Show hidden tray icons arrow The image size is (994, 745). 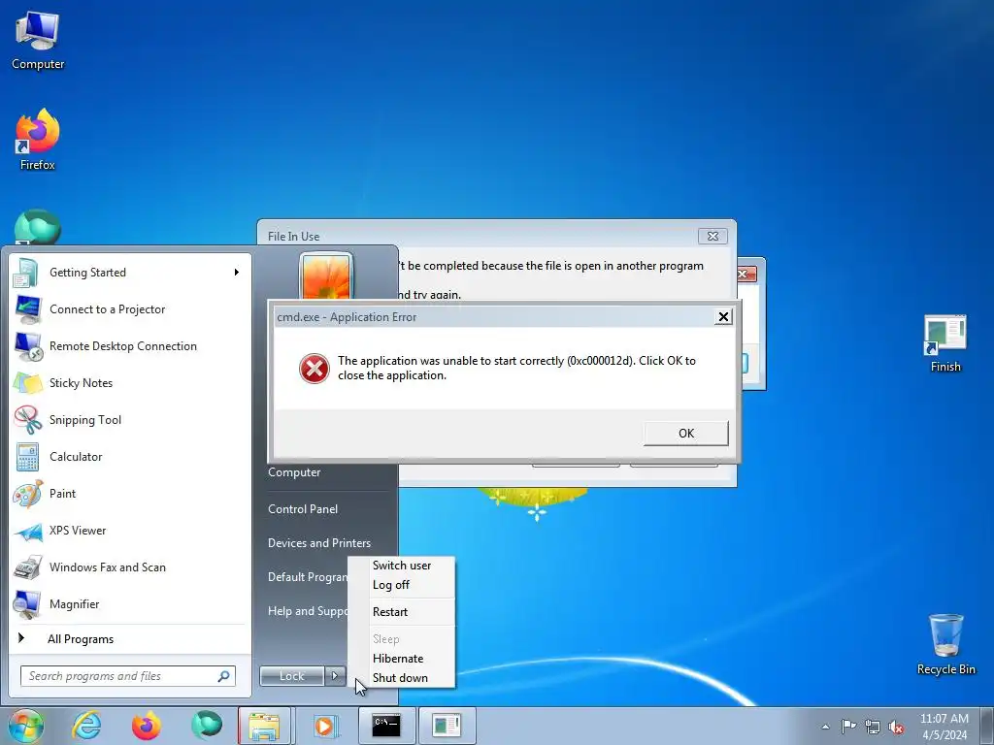coord(825,727)
